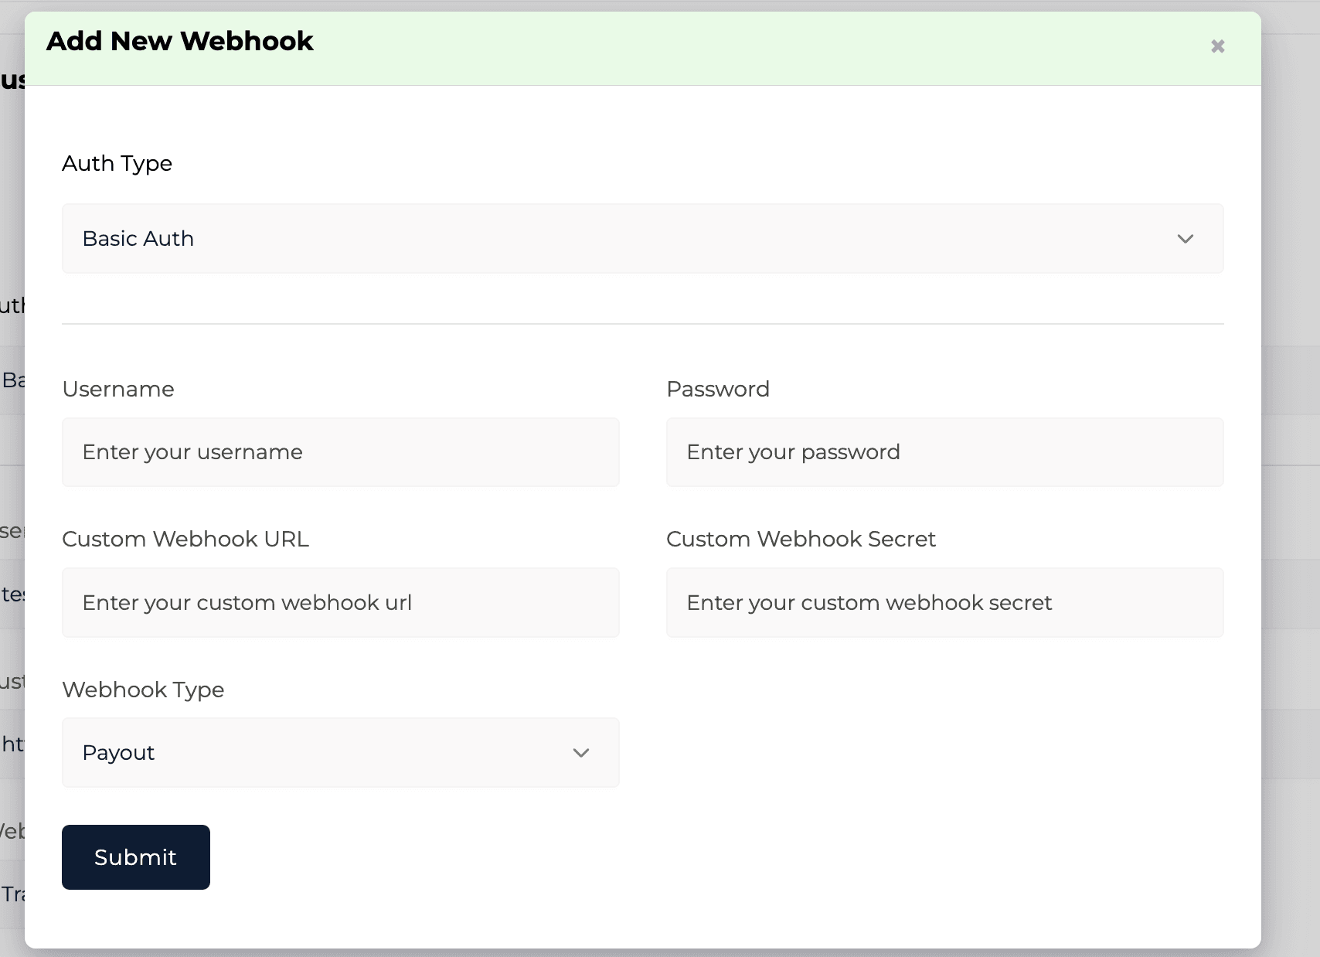Close the Add New Webhook dialog
Viewport: 1320px width, 957px height.
(x=1217, y=46)
